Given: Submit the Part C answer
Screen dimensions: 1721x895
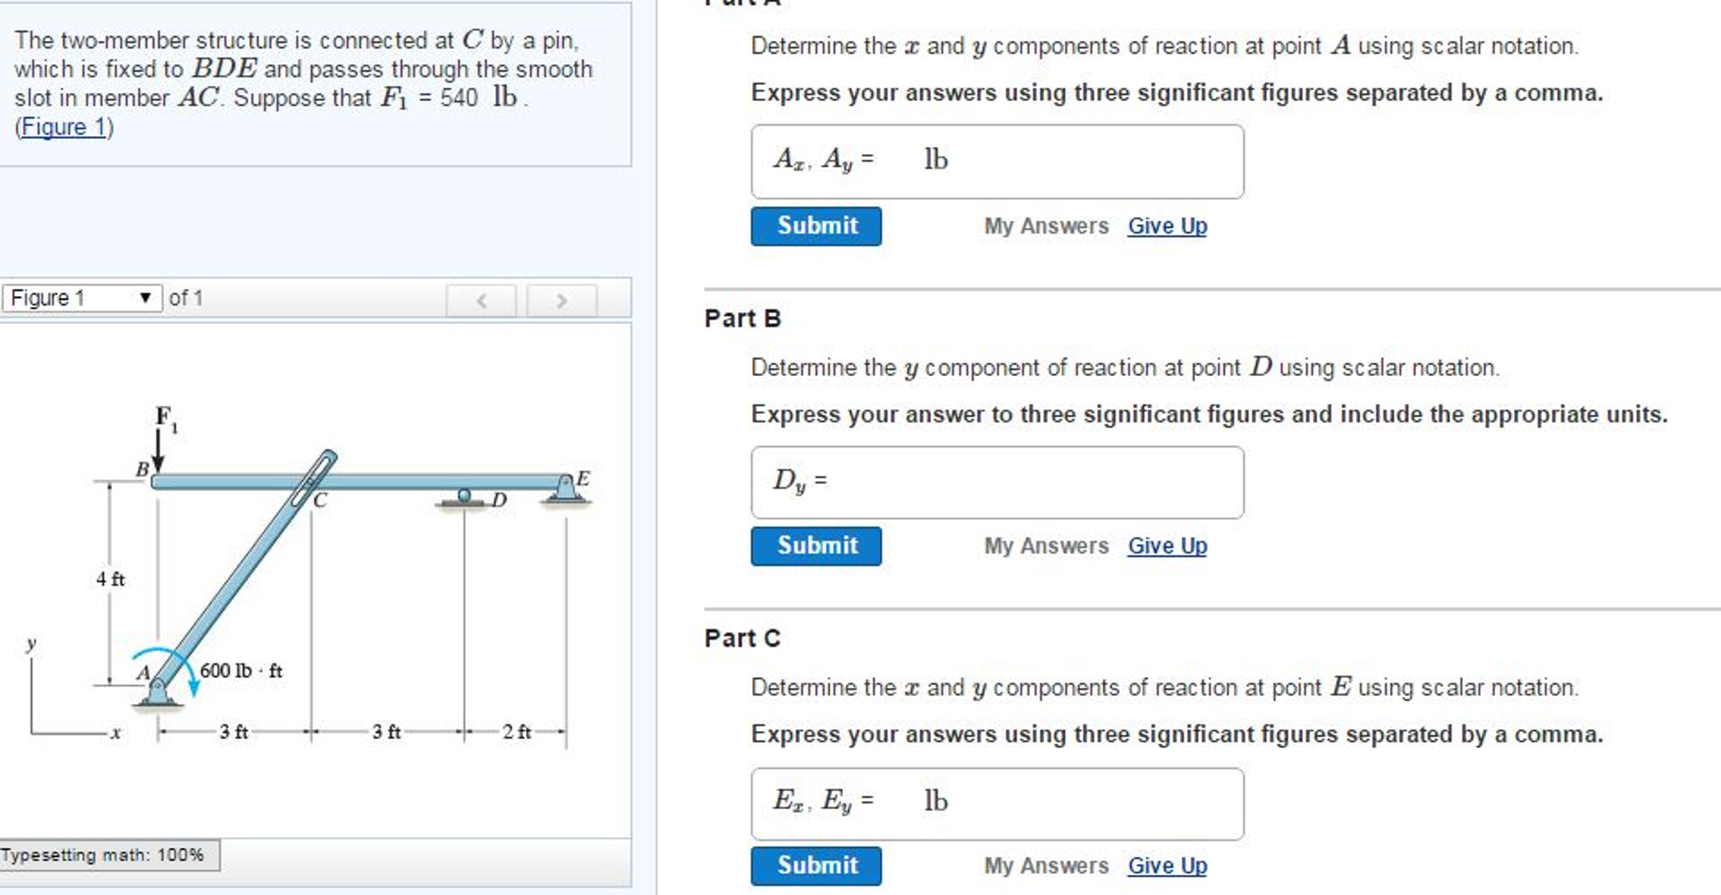Looking at the screenshot, I should (x=815, y=865).
